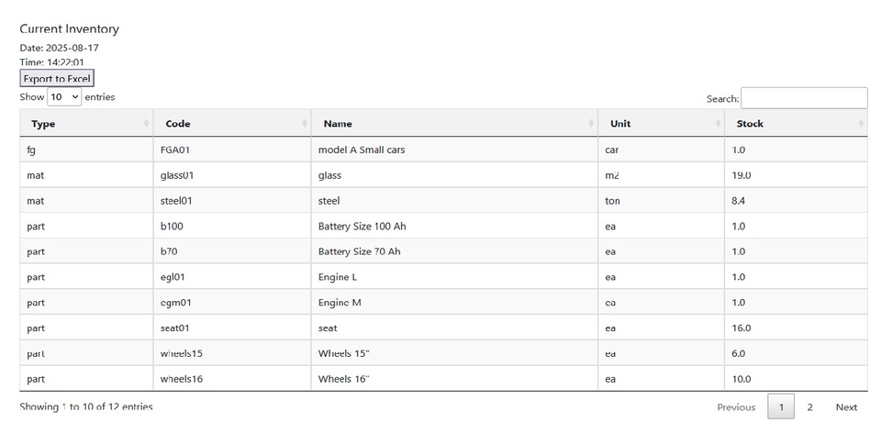Click the Code column sort arrows
The image size is (881, 434).
tap(305, 123)
